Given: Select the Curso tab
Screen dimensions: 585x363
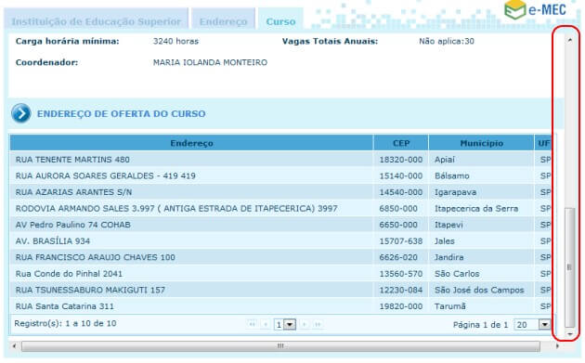Looking at the screenshot, I should pos(280,19).
